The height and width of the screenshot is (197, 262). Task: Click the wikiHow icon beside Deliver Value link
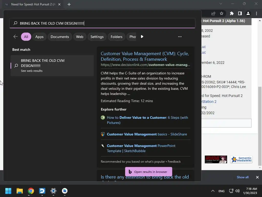[103, 117]
